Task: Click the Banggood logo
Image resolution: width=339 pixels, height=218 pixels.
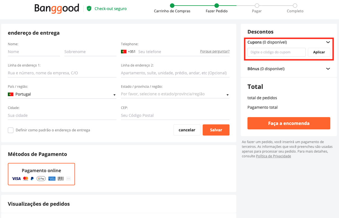Action: [x=57, y=8]
